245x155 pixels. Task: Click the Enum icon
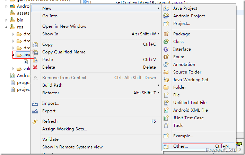[x=166, y=57]
